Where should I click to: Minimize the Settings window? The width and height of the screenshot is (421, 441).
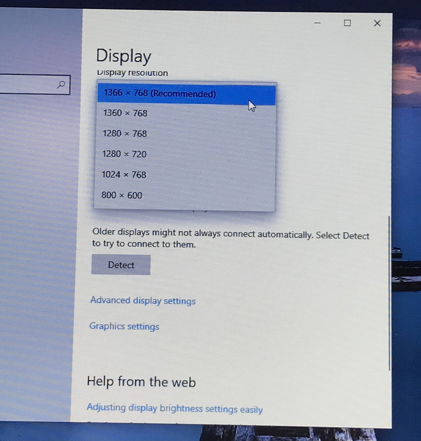(318, 23)
